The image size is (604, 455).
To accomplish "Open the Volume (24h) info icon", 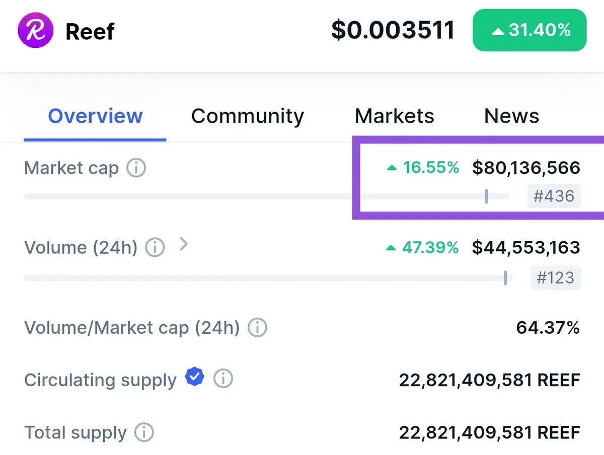I will (155, 247).
